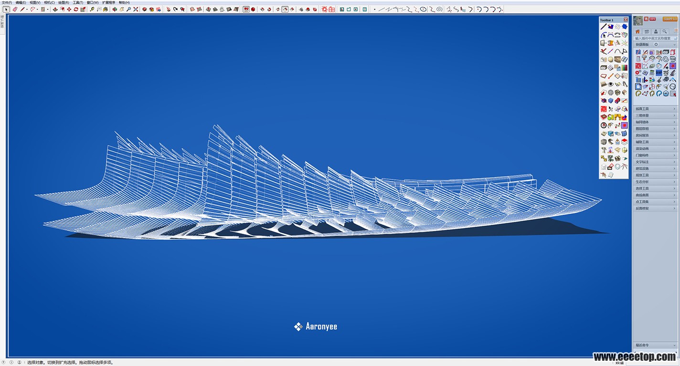Image resolution: width=680 pixels, height=366 pixels.
Task: Click the red gear Power icon in 快捷面板
Action: [638, 73]
